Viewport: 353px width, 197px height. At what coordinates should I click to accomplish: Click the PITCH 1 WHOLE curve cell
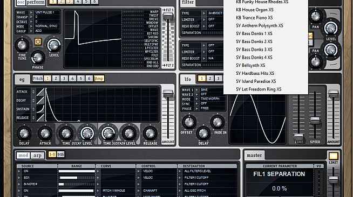click(118, 191)
